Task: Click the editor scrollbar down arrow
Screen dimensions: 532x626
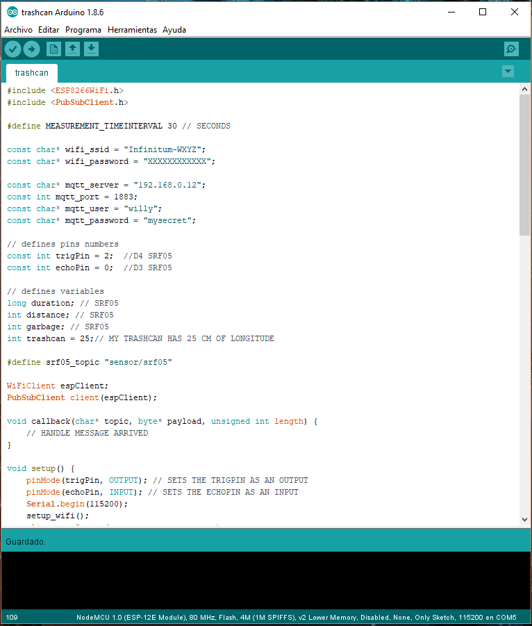Action: [x=524, y=520]
